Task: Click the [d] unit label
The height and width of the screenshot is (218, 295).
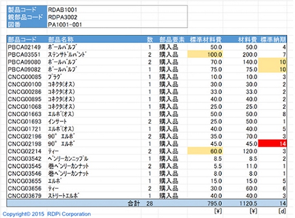Action: [282, 211]
